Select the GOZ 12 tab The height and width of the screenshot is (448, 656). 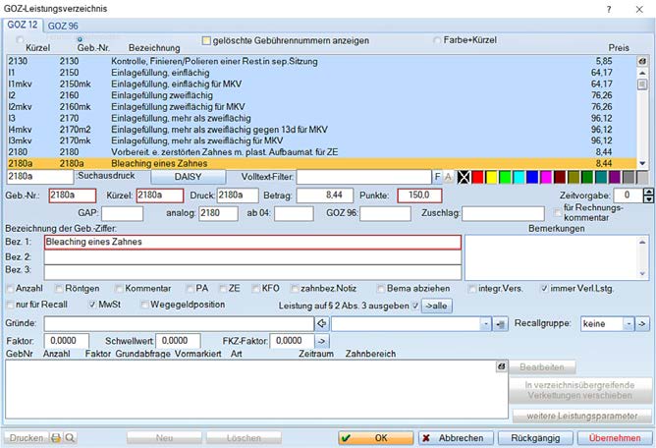pyautogui.click(x=24, y=24)
